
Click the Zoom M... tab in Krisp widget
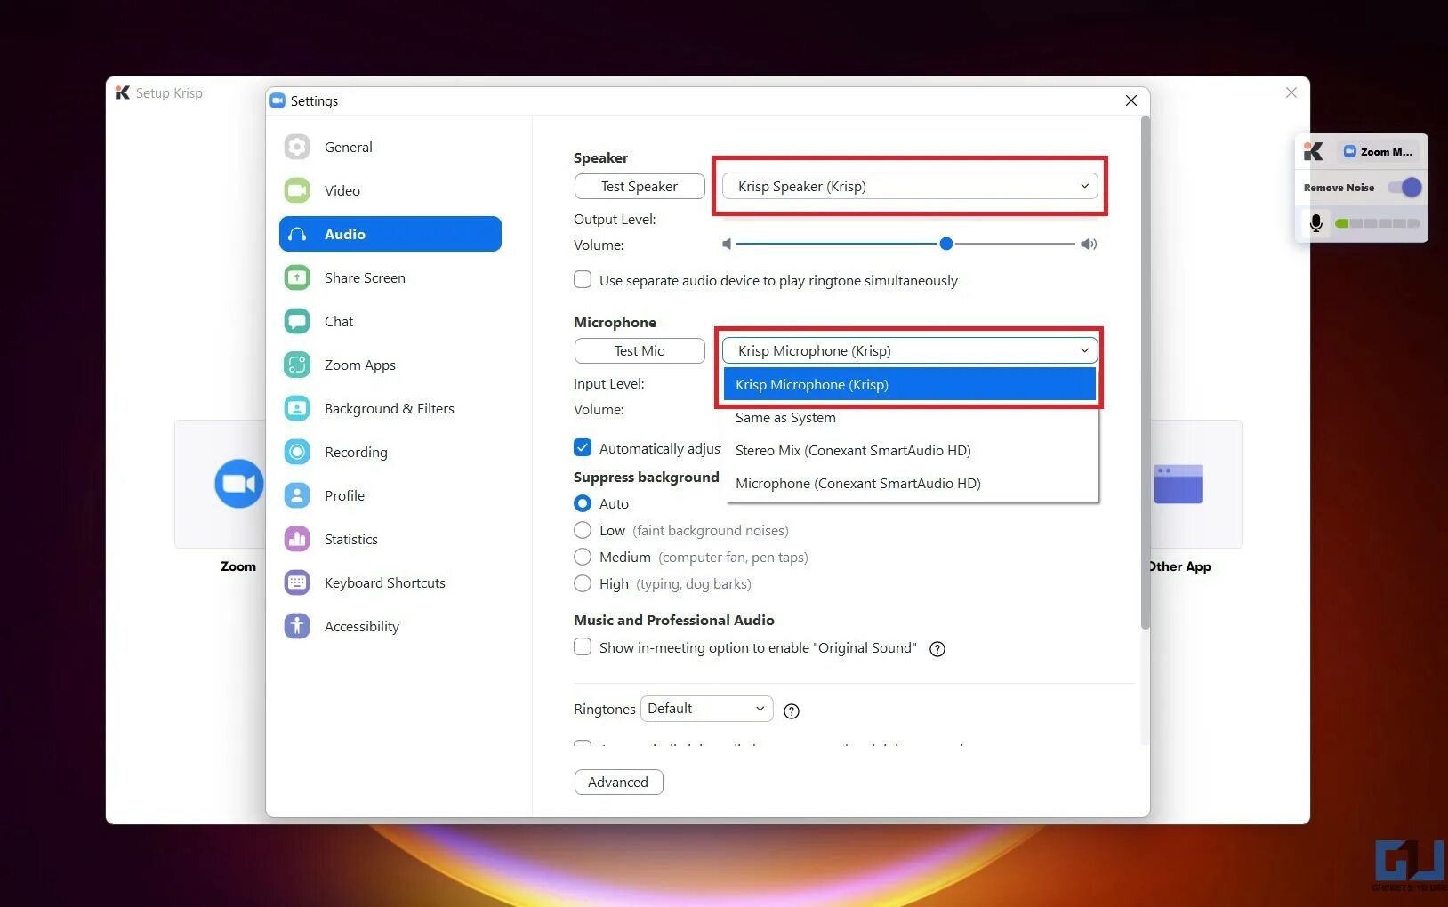(x=1378, y=152)
